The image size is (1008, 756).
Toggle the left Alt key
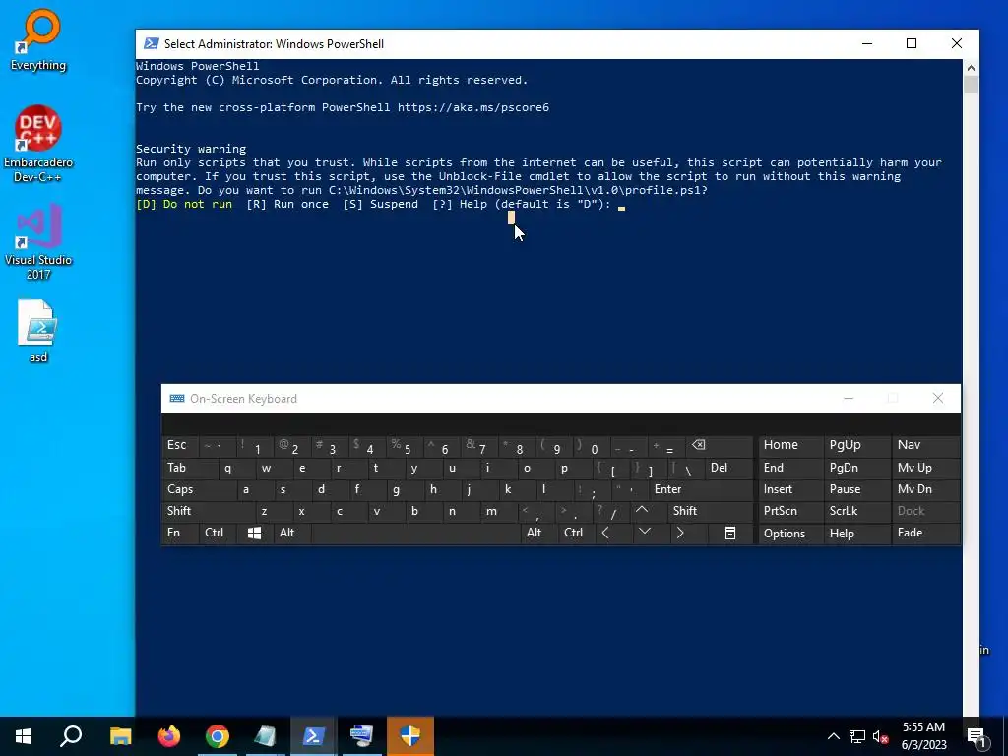coord(291,533)
